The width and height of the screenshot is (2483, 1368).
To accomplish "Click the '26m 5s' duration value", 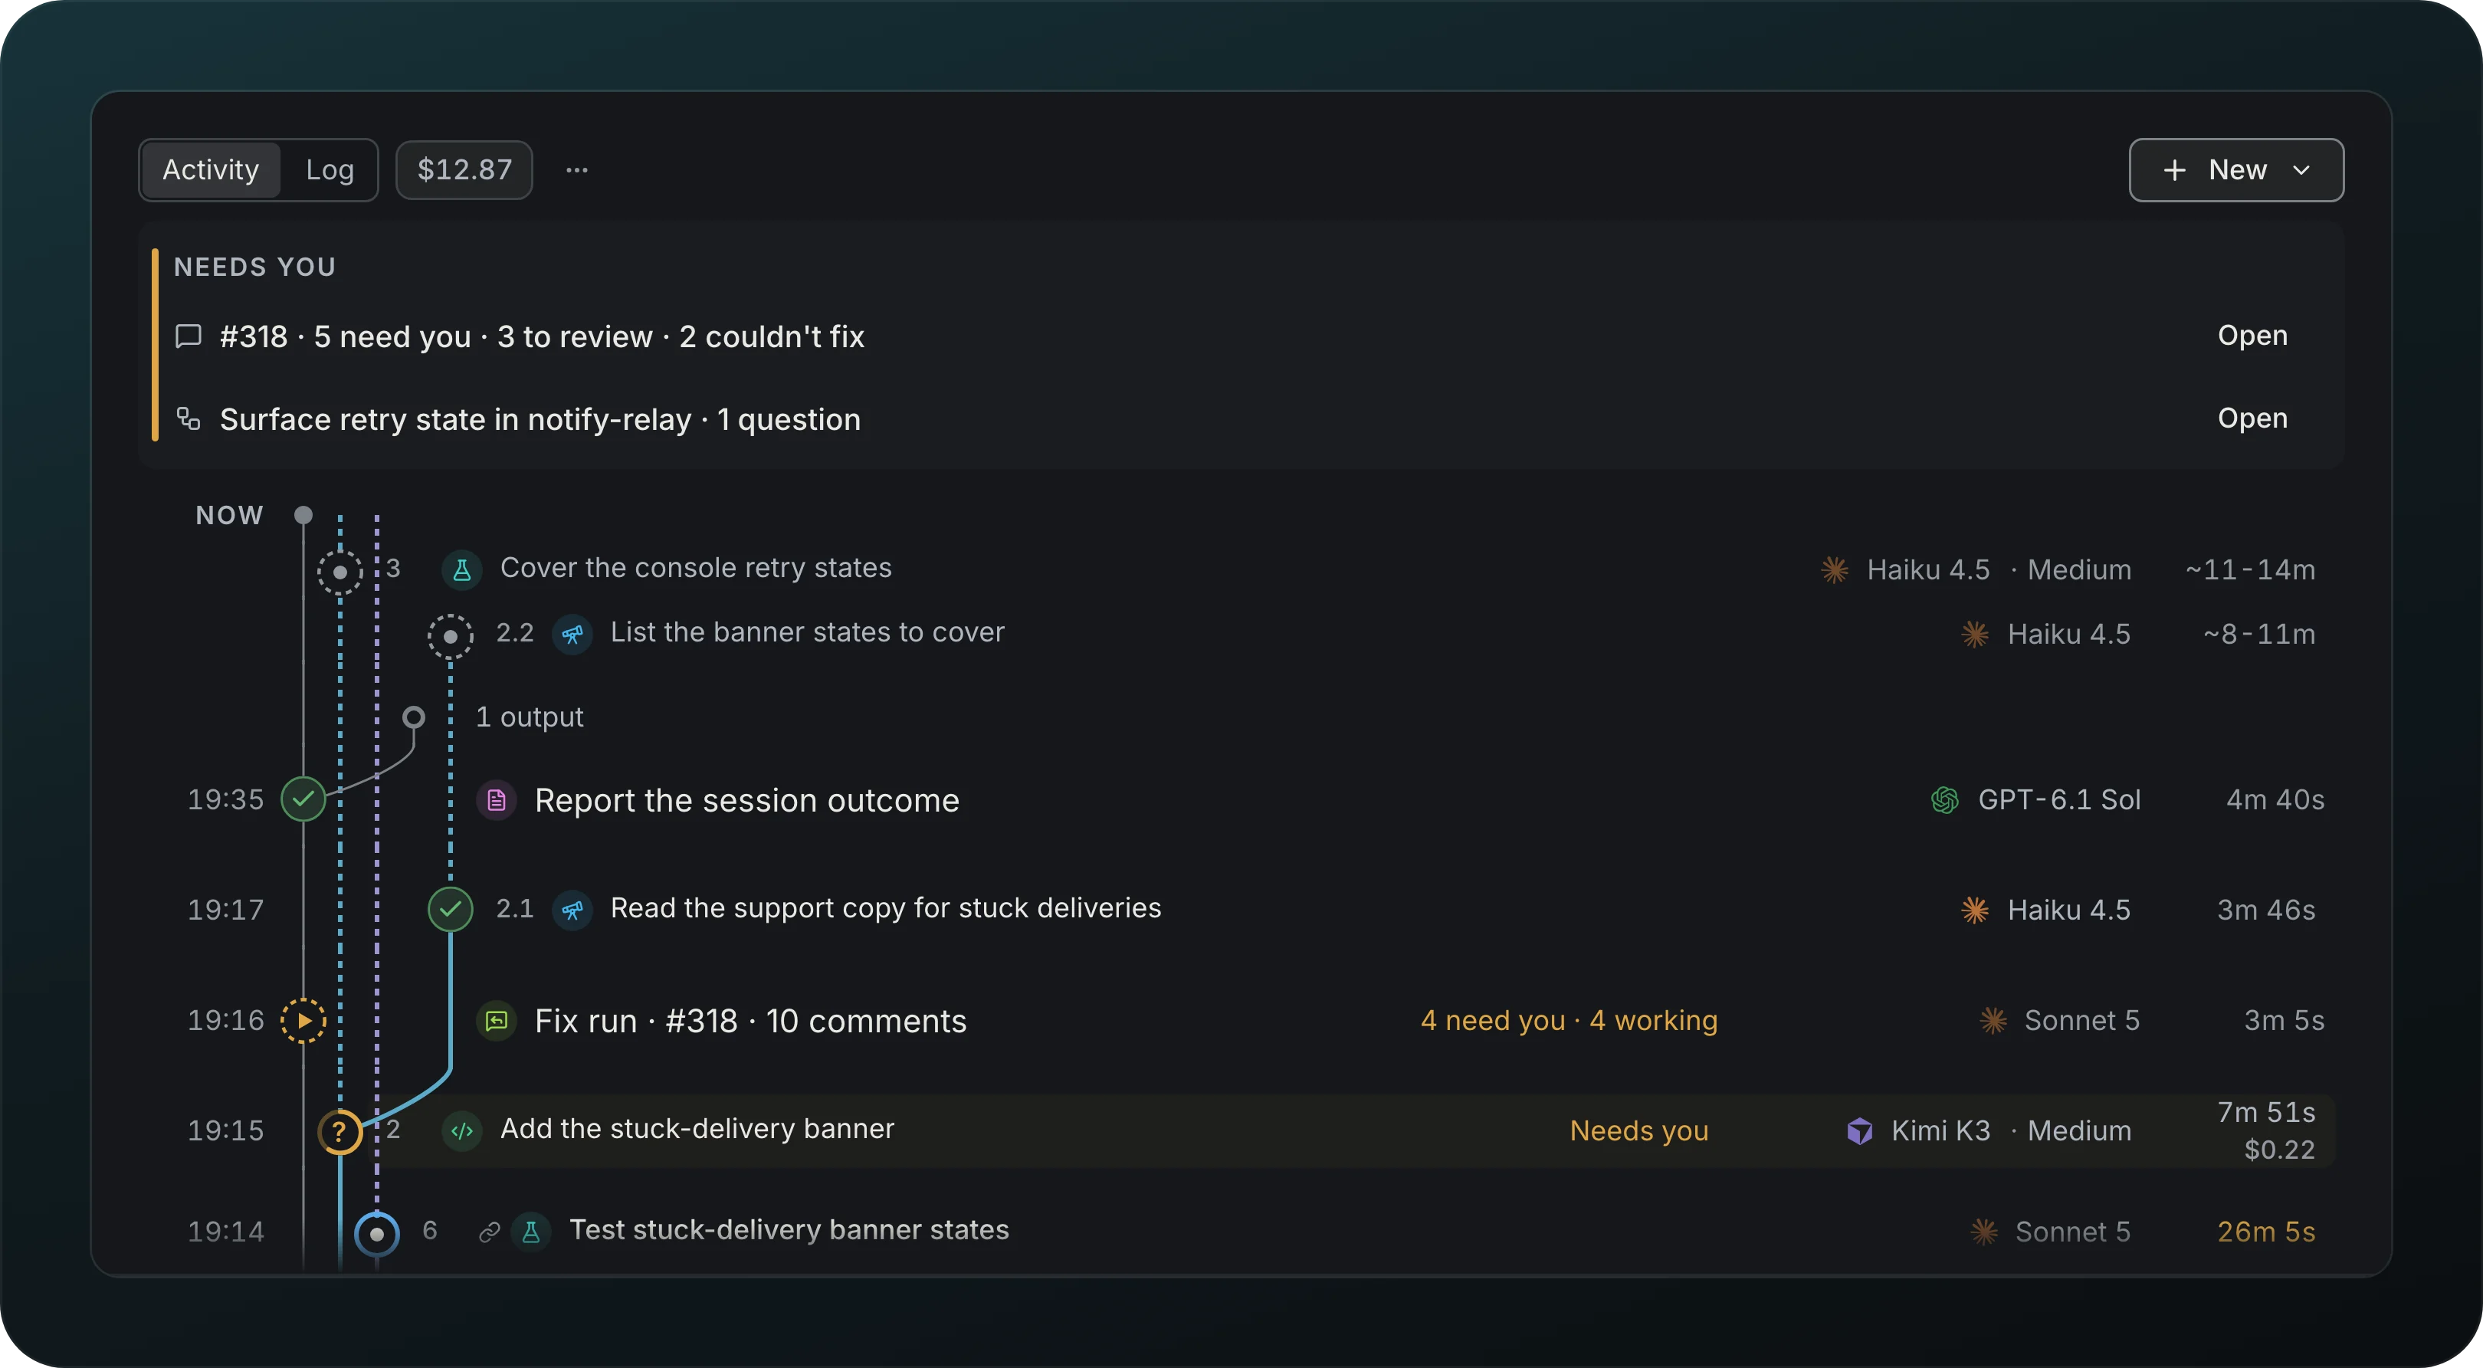I will coord(2266,1231).
